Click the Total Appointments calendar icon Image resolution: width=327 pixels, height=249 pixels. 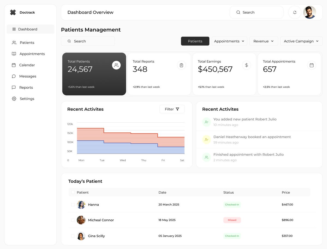pyautogui.click(x=312, y=65)
